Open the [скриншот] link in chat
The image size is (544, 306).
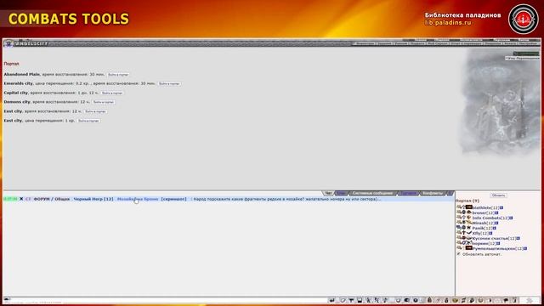click(173, 199)
